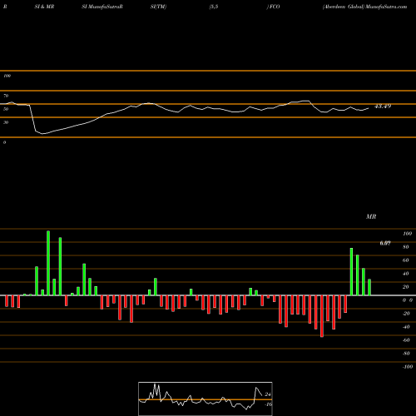This screenshot has width=416, height=416.
Task: Click the deepest red MR bar
Action: click(x=322, y=316)
